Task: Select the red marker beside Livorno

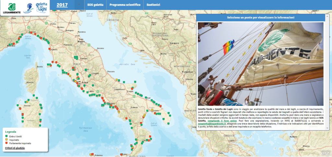Action: (50, 49)
